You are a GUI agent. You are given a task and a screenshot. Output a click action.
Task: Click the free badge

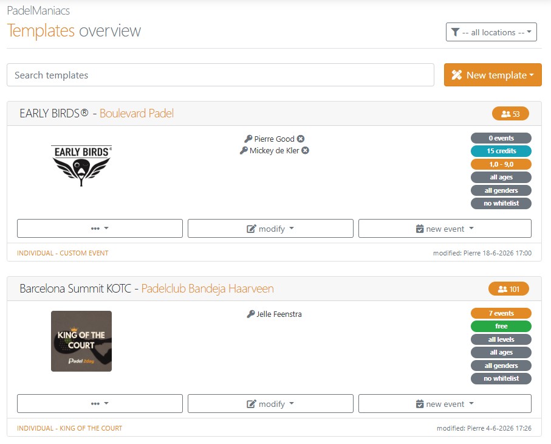click(x=501, y=326)
